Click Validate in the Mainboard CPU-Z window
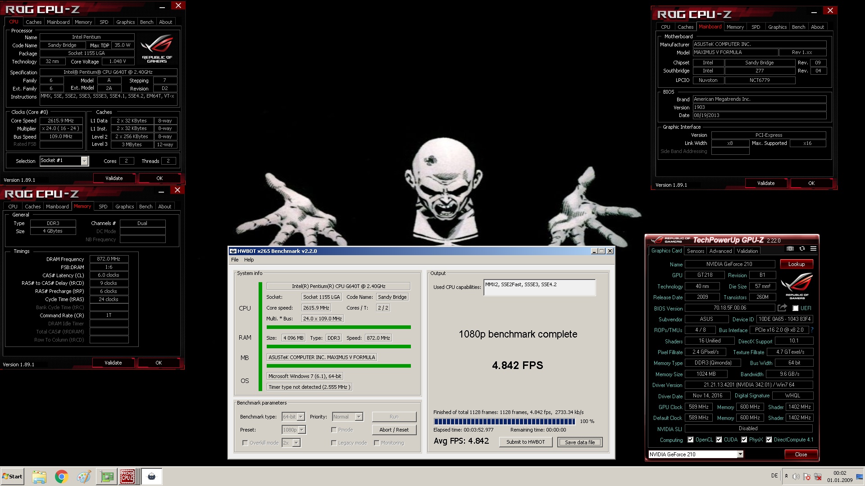The width and height of the screenshot is (865, 486). pyautogui.click(x=766, y=183)
